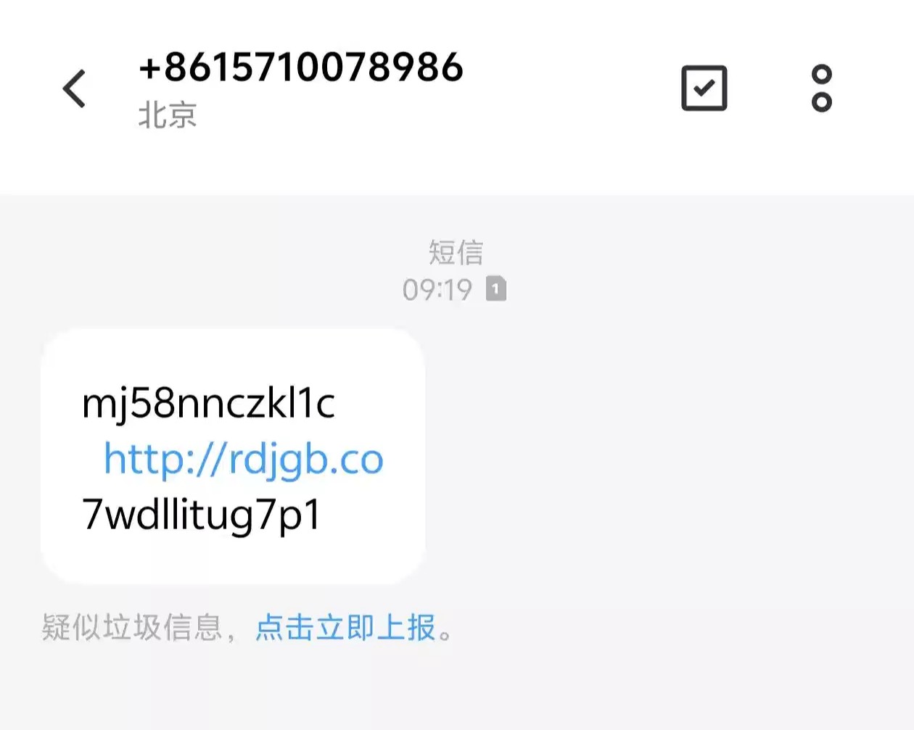Screen dimensions: 914x730
Task: Select the 7wdllitug7p1 text line
Action: pyautogui.click(x=202, y=516)
